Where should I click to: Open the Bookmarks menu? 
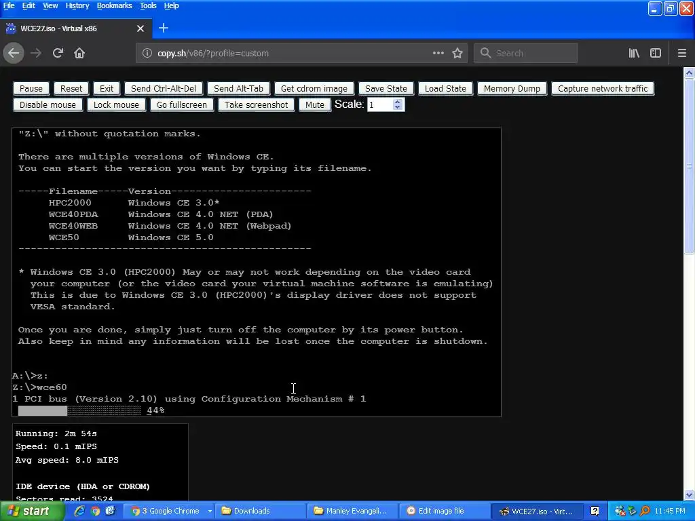[x=114, y=5]
